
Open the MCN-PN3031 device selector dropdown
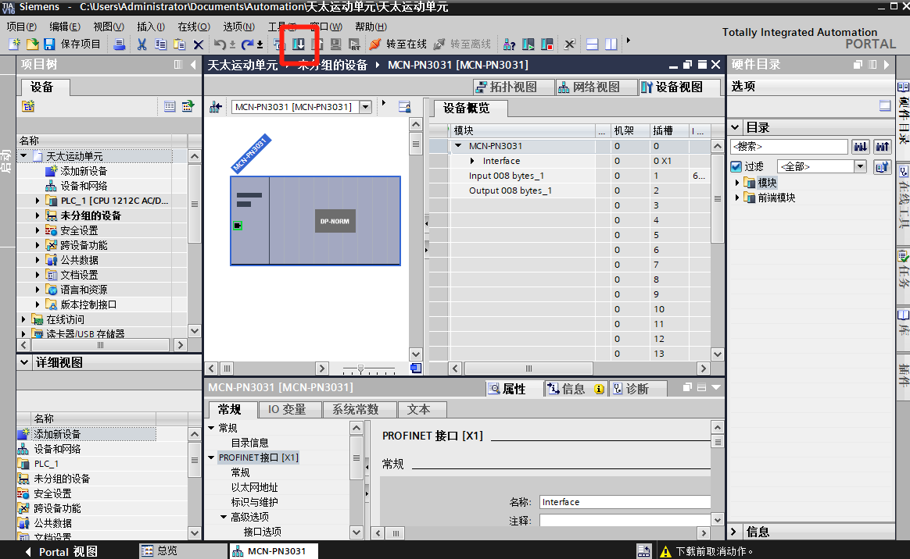(x=365, y=107)
